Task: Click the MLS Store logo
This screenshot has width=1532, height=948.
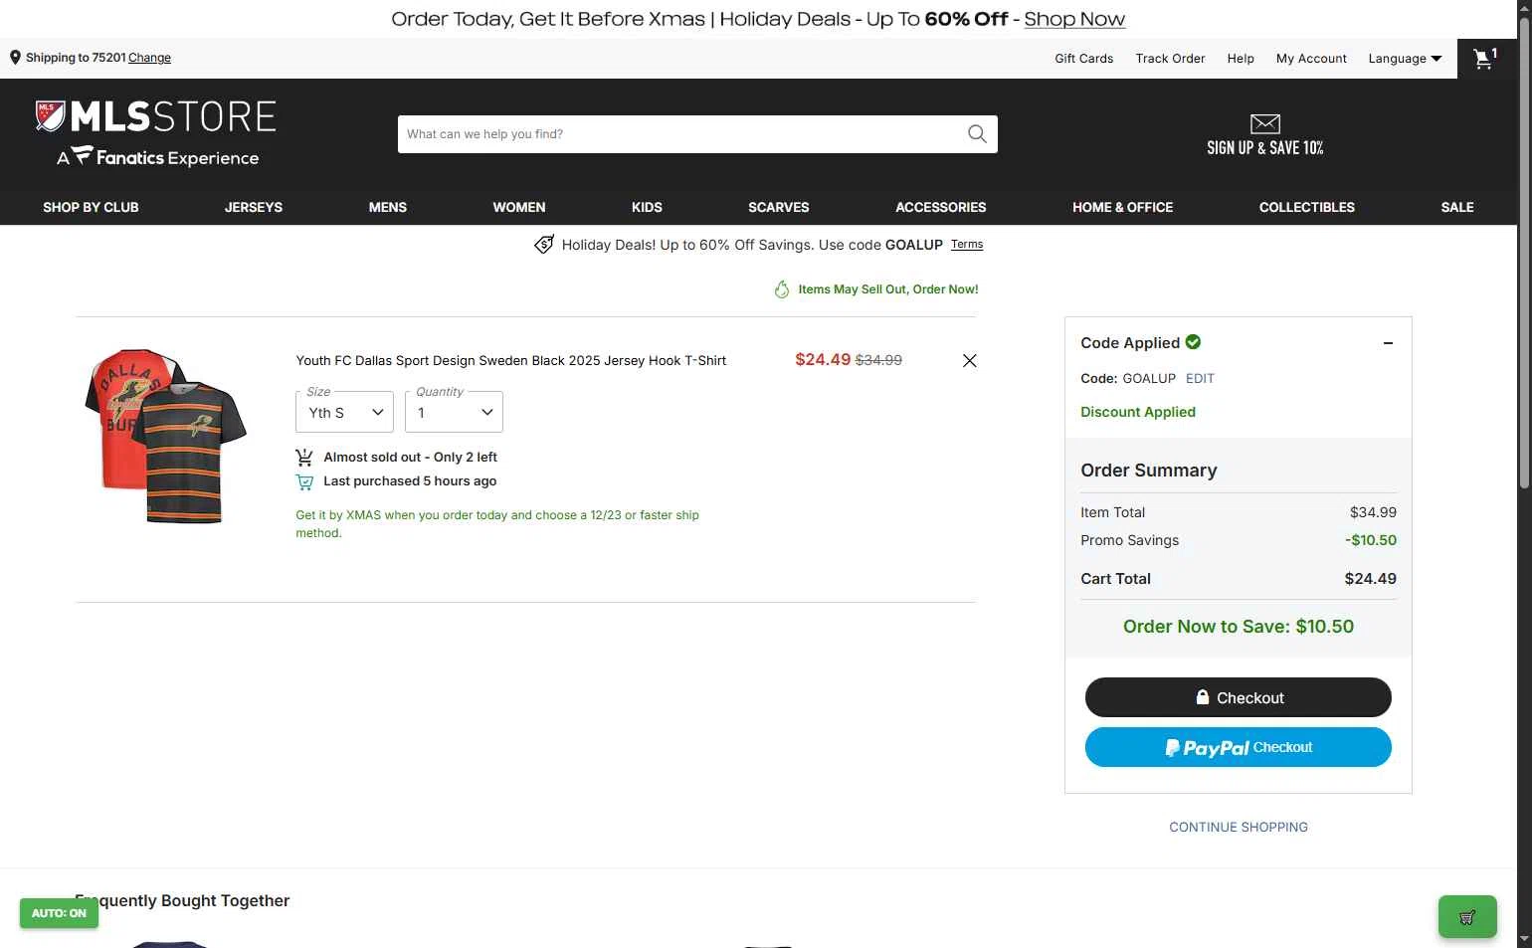Action: (x=155, y=116)
